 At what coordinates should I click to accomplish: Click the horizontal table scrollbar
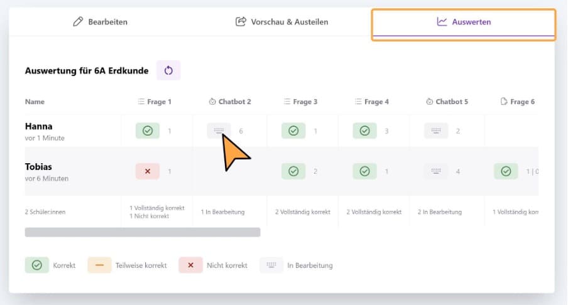click(x=143, y=232)
